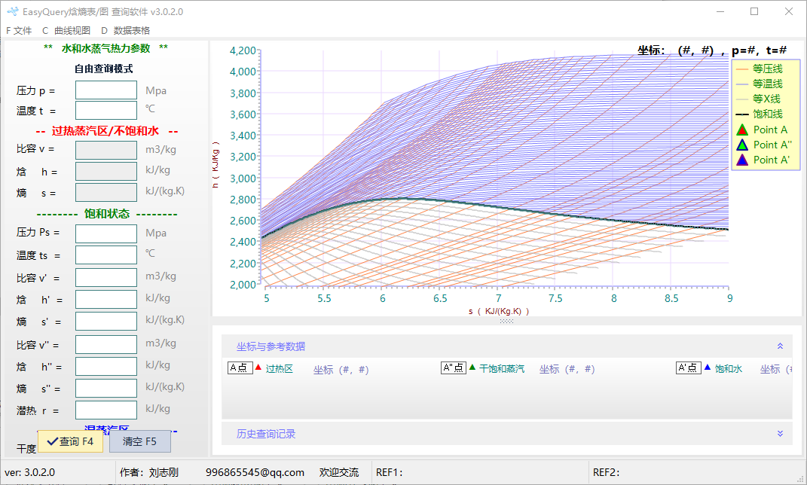Click the 熵 s'' field
Screen dimensions: 807x485
pos(106,389)
